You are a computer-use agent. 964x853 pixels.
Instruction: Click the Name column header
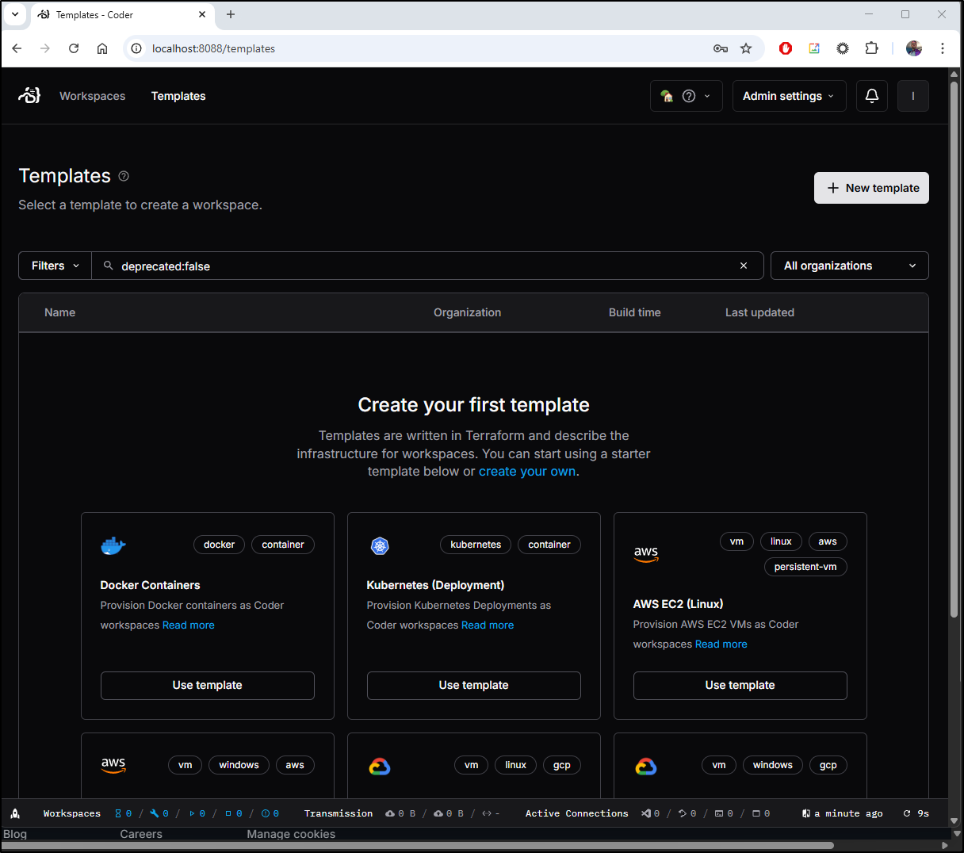click(60, 312)
